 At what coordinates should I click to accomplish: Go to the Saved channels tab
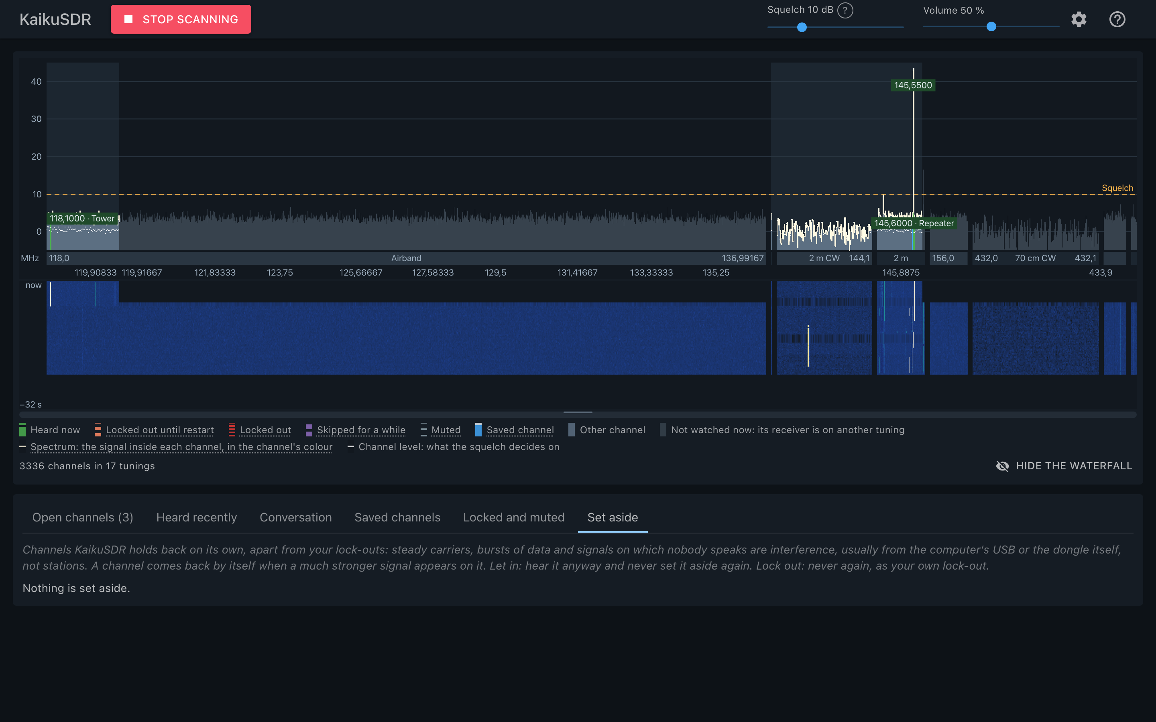click(397, 517)
